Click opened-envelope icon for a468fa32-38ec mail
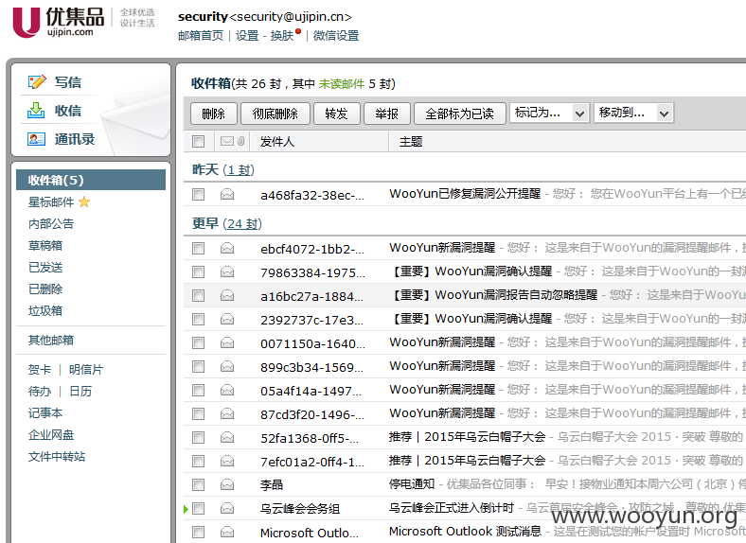Image resolution: width=746 pixels, height=543 pixels. click(x=227, y=195)
